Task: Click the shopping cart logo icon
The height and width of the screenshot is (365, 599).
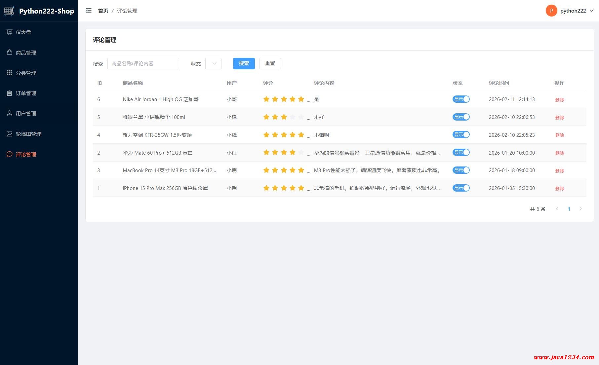Action: [9, 11]
